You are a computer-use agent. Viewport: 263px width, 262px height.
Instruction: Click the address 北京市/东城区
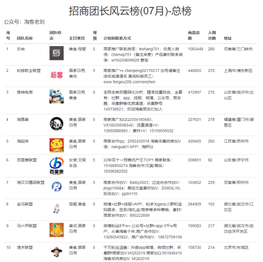pos(236,247)
